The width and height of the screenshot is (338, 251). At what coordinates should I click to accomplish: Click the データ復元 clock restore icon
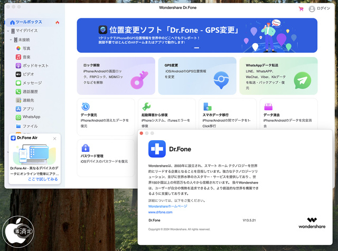[x=86, y=107]
